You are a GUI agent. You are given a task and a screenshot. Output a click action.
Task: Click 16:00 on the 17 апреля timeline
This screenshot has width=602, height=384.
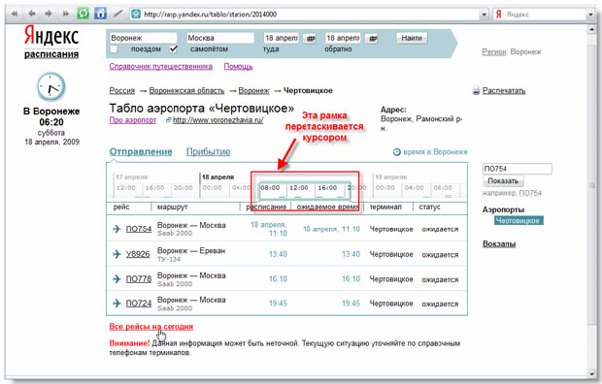coord(154,188)
